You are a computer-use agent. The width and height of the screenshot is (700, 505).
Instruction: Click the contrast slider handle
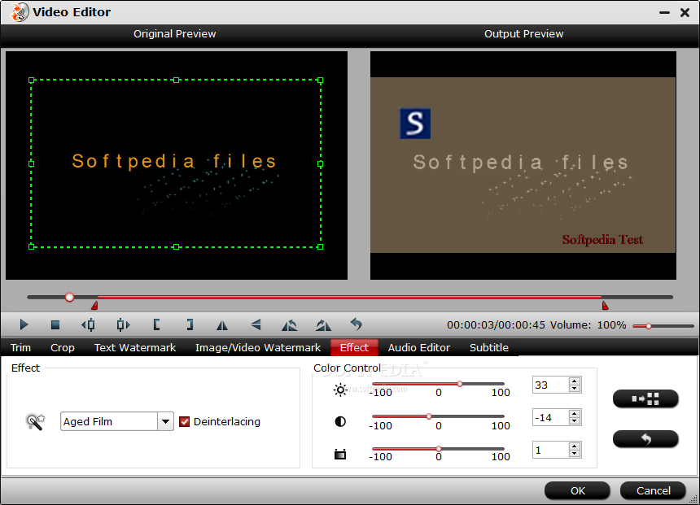[429, 416]
